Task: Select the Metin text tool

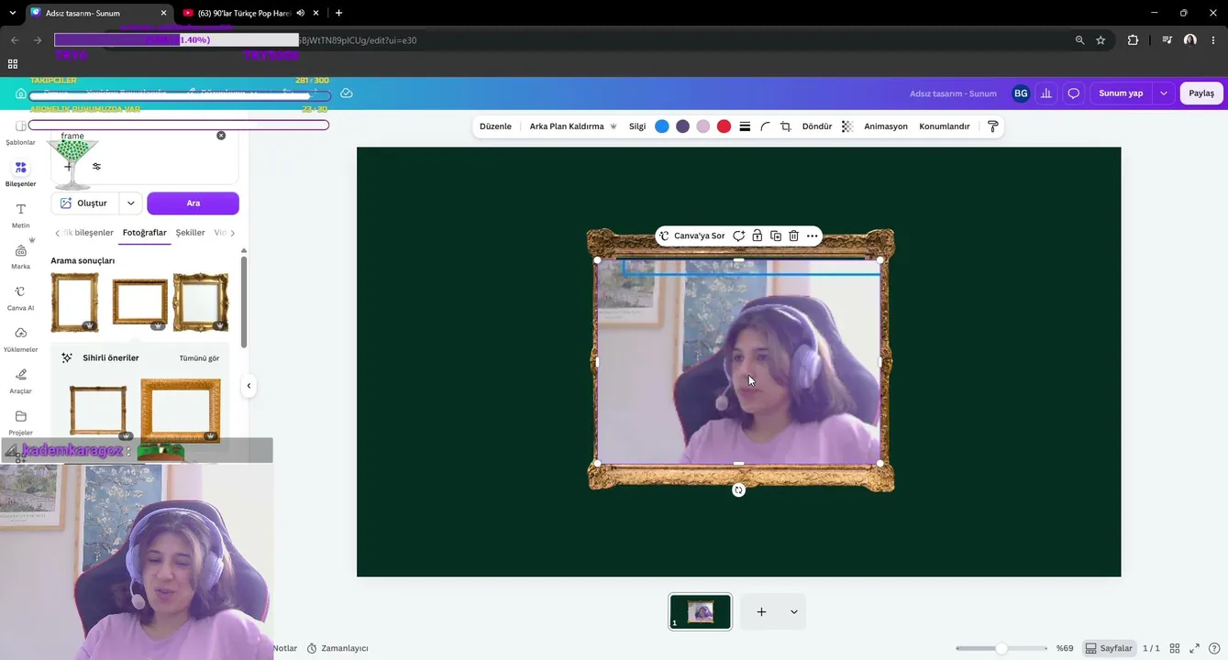Action: point(20,214)
